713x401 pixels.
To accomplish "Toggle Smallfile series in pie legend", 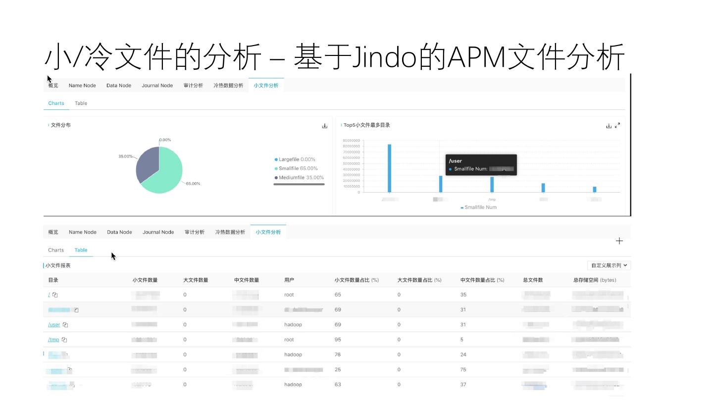I will pos(298,168).
